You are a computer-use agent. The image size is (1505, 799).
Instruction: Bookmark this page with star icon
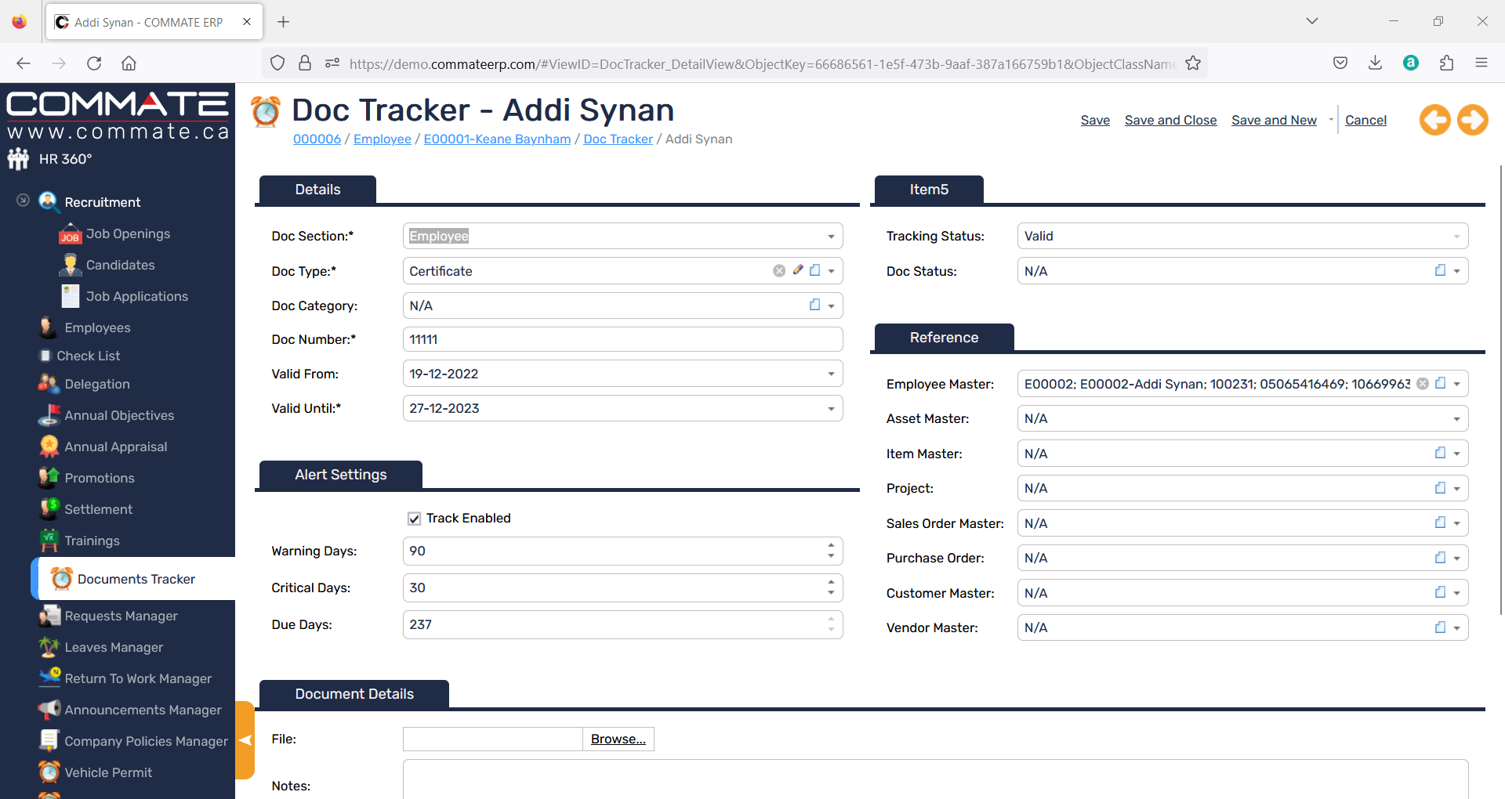(x=1193, y=63)
